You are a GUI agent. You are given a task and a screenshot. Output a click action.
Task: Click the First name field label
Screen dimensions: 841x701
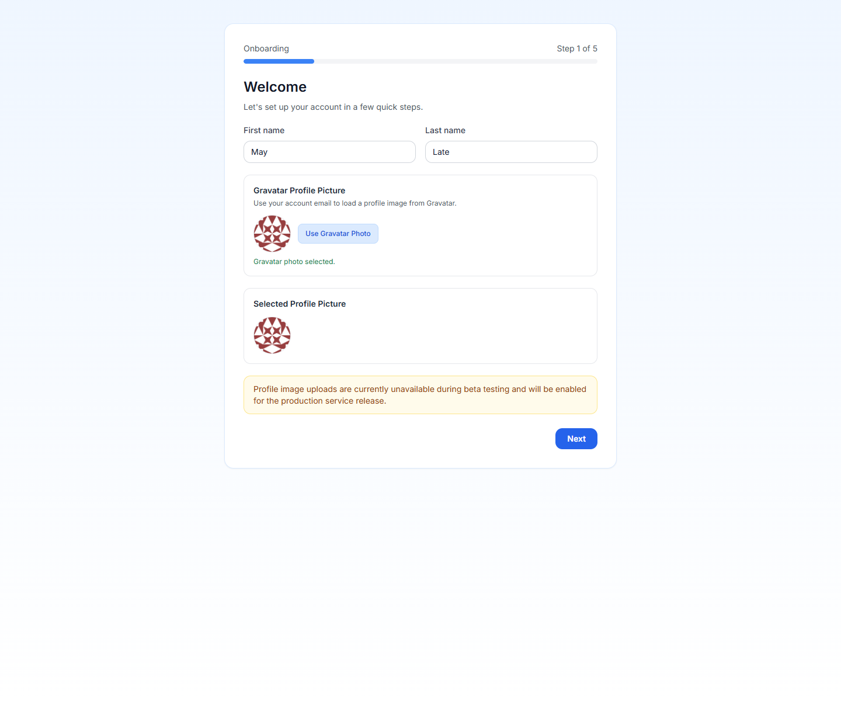[x=264, y=130]
